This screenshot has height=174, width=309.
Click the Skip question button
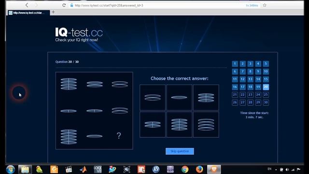[x=180, y=151]
